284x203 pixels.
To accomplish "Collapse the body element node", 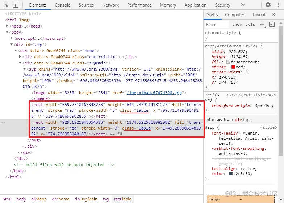I will [x=7, y=32].
